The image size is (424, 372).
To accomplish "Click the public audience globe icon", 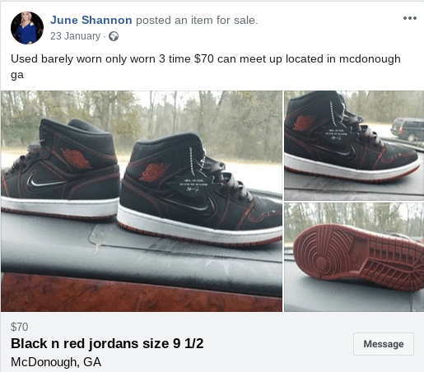I will [114, 36].
